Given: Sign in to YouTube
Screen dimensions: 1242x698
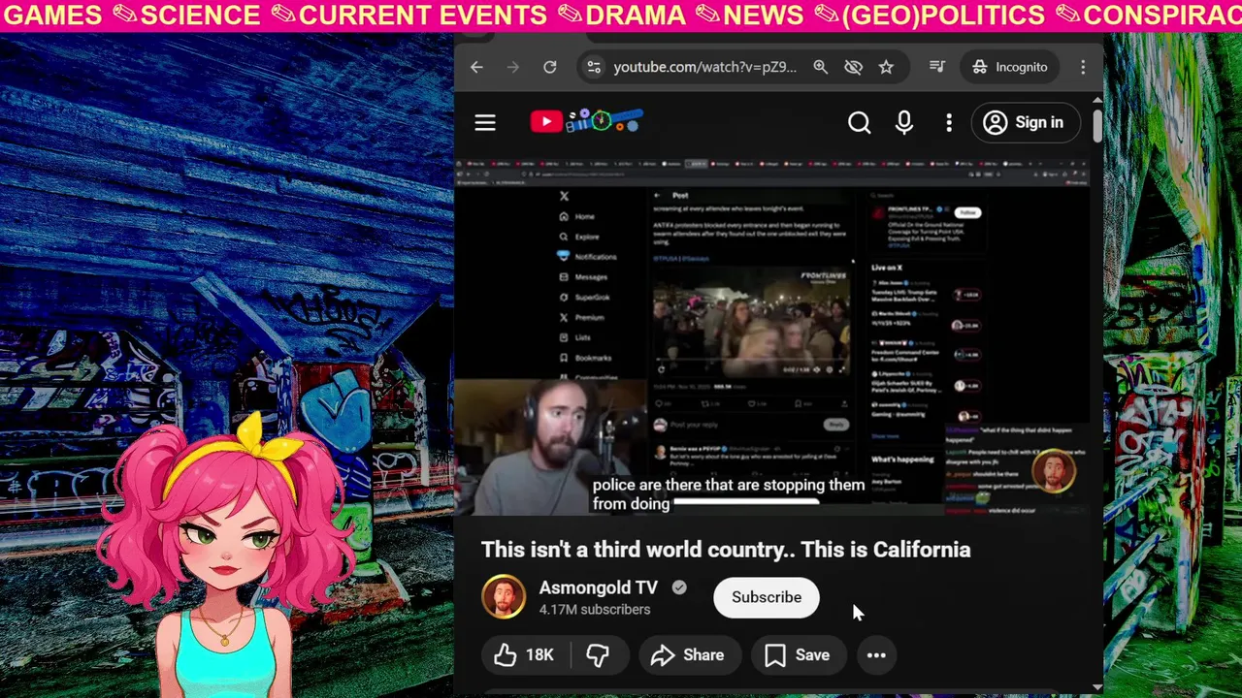Looking at the screenshot, I should coord(1024,122).
